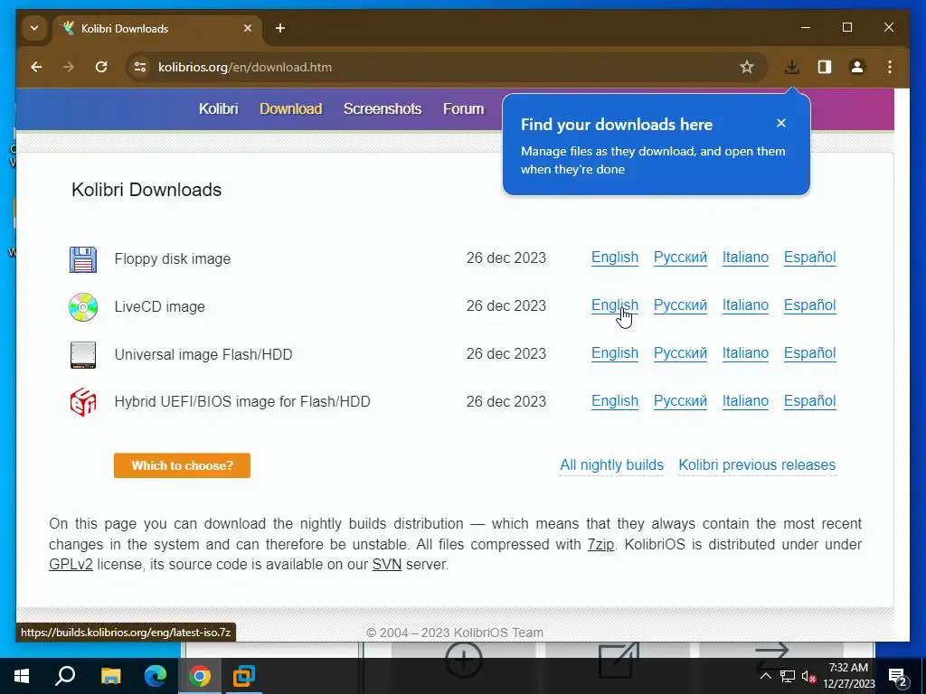
Task: Close the Kolibri Downloads tab
Action: (248, 28)
